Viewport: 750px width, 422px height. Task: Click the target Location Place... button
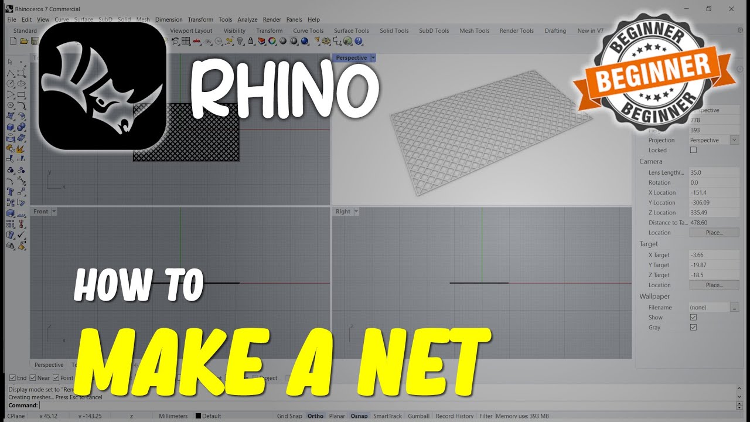click(714, 285)
